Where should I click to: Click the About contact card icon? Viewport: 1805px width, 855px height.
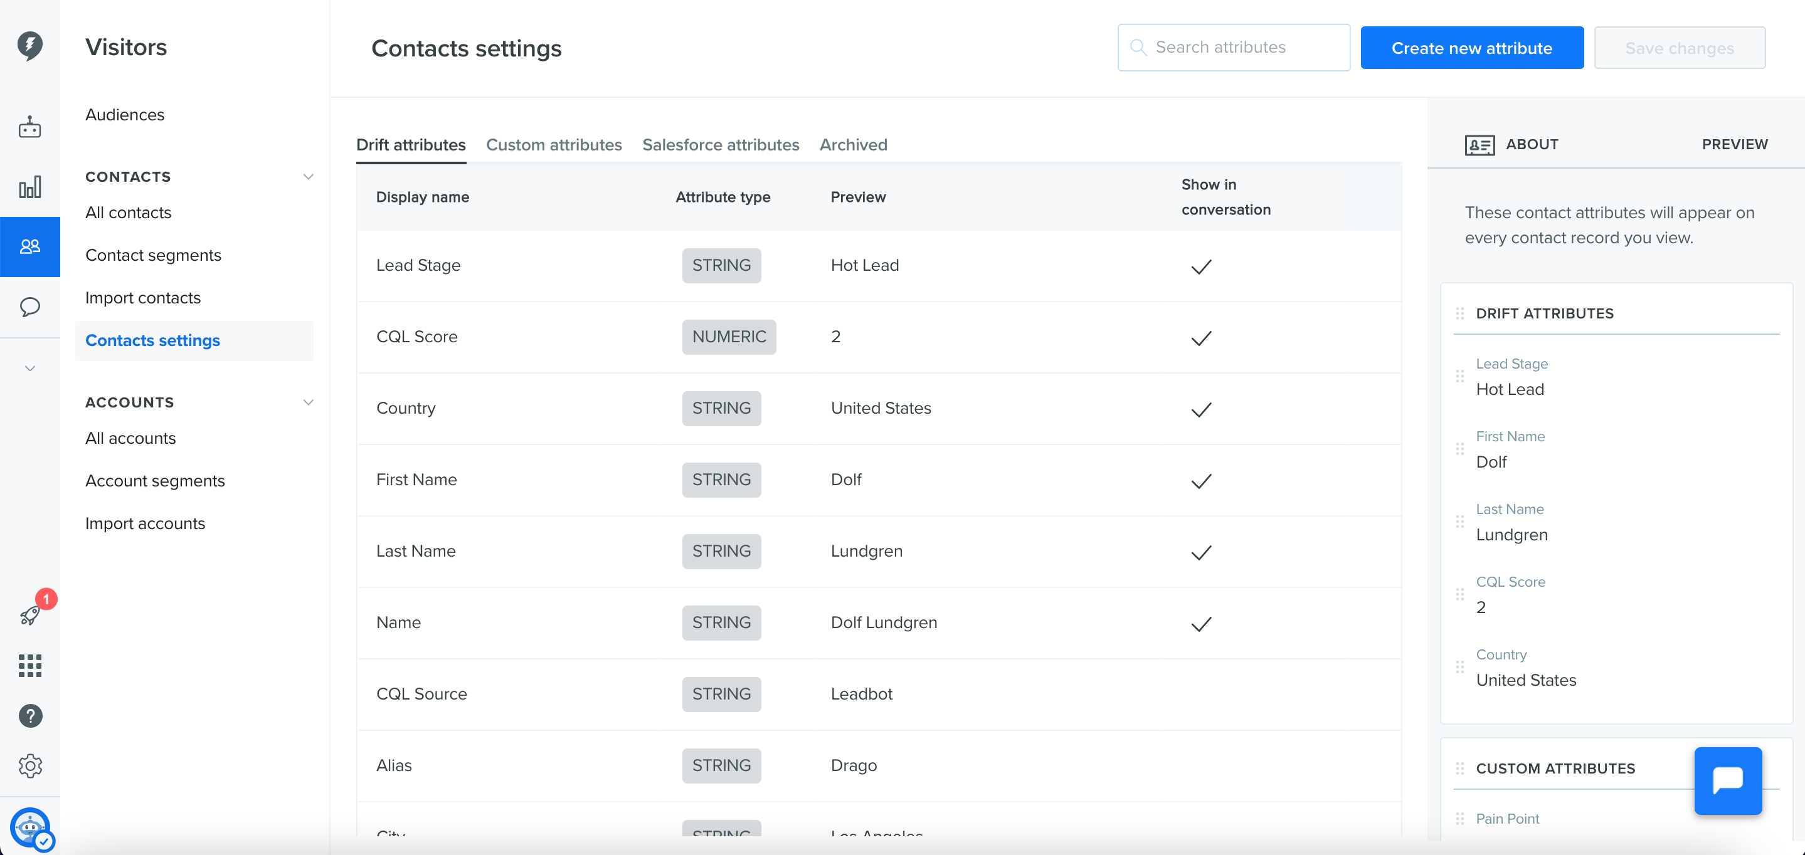(x=1479, y=145)
